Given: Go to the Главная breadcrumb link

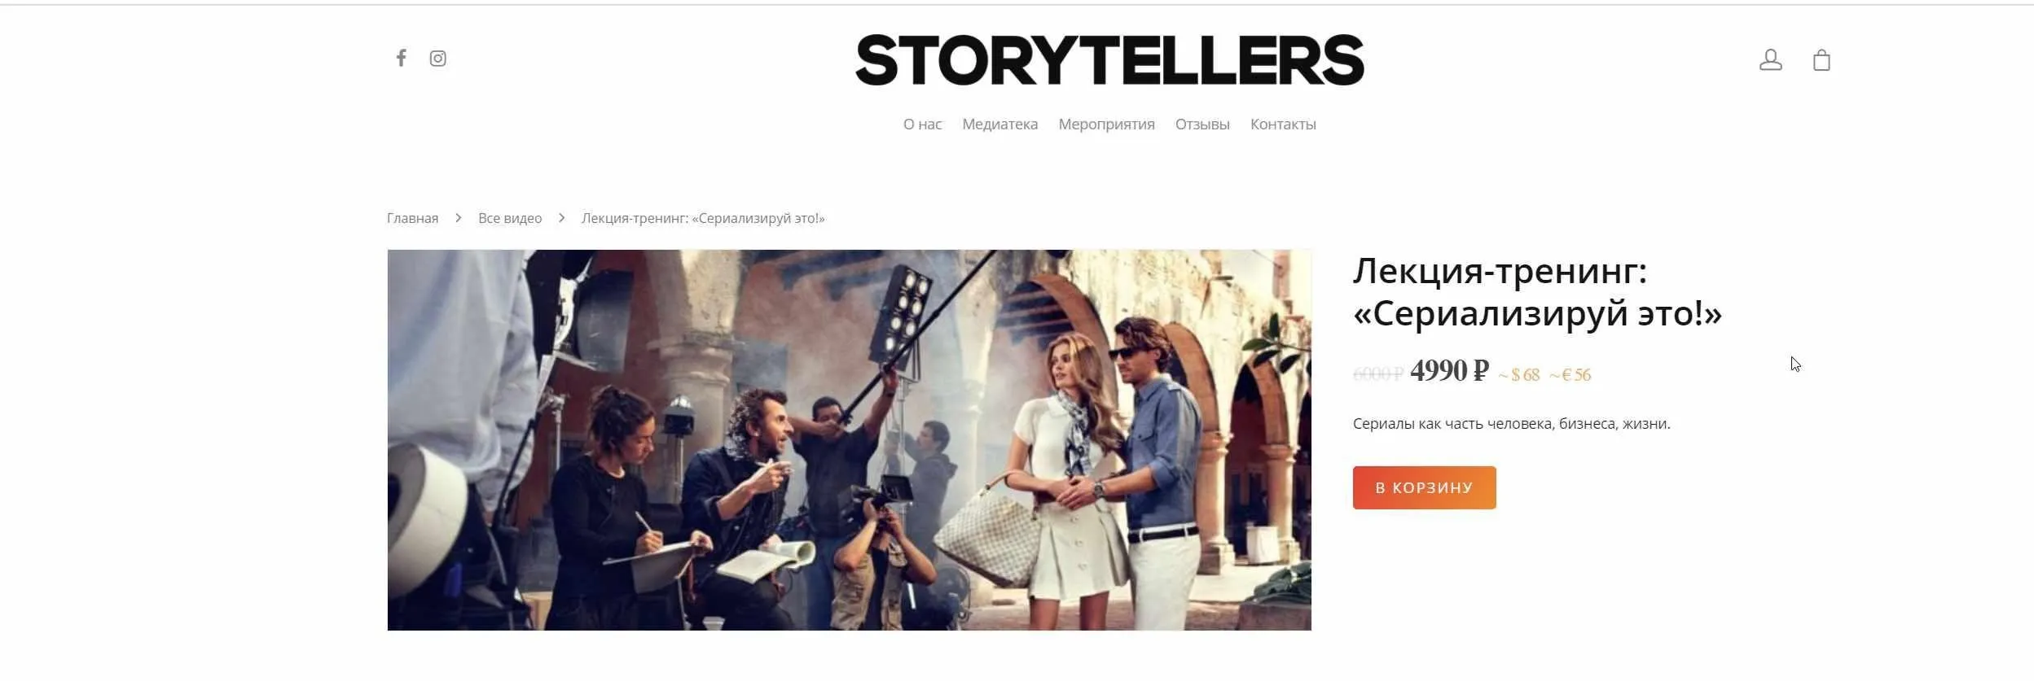Looking at the screenshot, I should pos(412,218).
